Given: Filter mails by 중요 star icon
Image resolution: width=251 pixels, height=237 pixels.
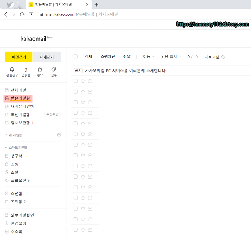Looking at the screenshot, I should [40, 69].
